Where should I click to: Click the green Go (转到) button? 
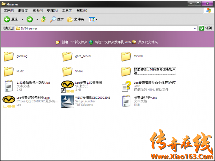[205, 28]
